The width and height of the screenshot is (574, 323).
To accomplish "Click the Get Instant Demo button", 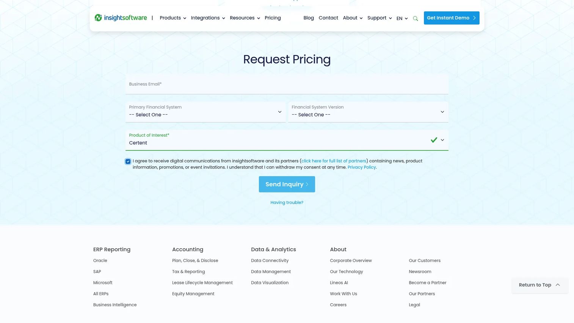I will tap(452, 18).
